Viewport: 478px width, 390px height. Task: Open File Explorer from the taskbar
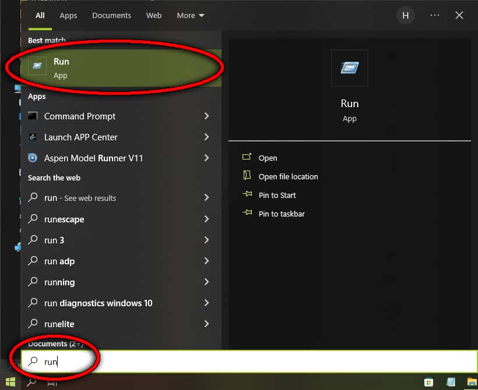coord(471,382)
